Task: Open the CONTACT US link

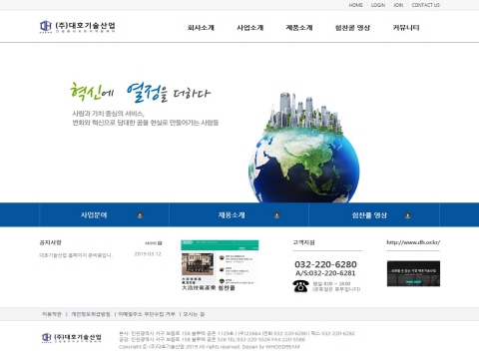Action: coord(425,5)
